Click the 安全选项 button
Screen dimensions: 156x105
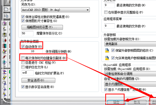38,80
